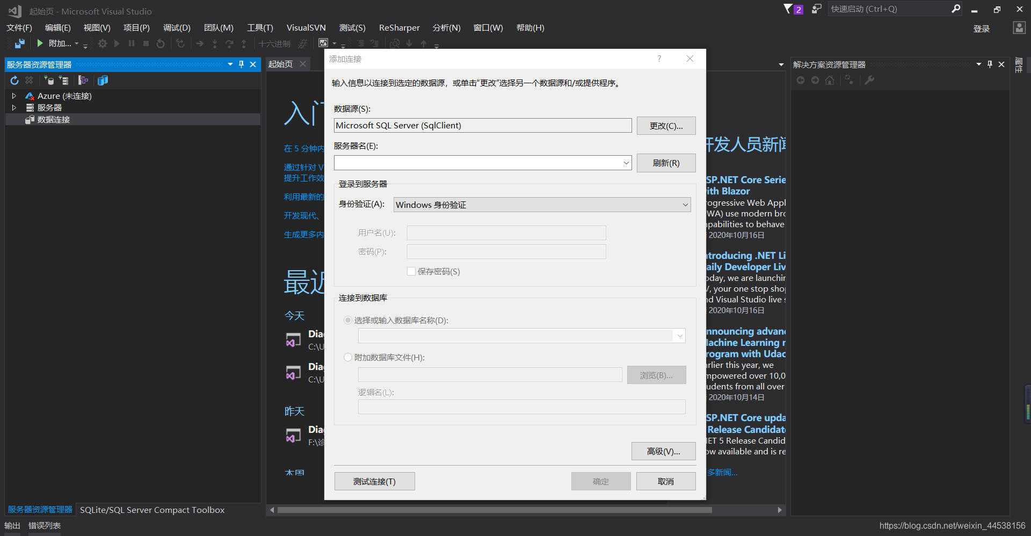
Task: Click the blue Azure subscription icon in Server Explorer
Action: [x=103, y=80]
